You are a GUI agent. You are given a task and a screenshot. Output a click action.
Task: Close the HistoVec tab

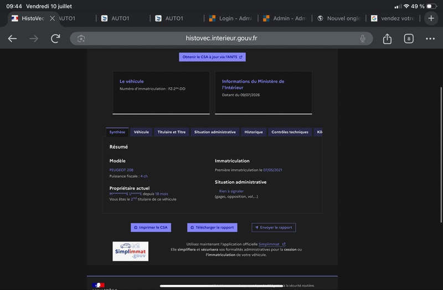coord(52,18)
